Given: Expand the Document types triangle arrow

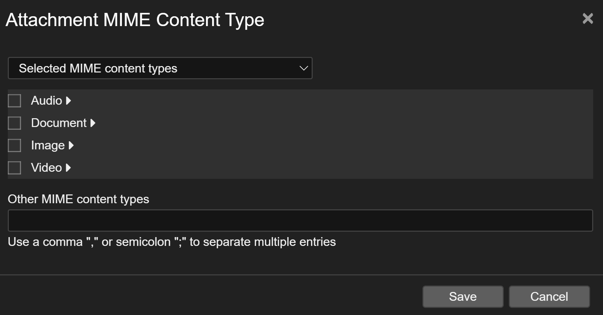Looking at the screenshot, I should [x=93, y=123].
